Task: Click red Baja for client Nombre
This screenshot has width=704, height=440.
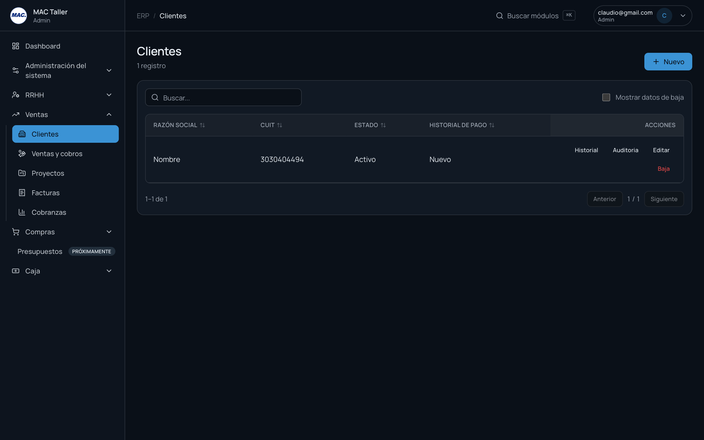Action: pos(663,169)
